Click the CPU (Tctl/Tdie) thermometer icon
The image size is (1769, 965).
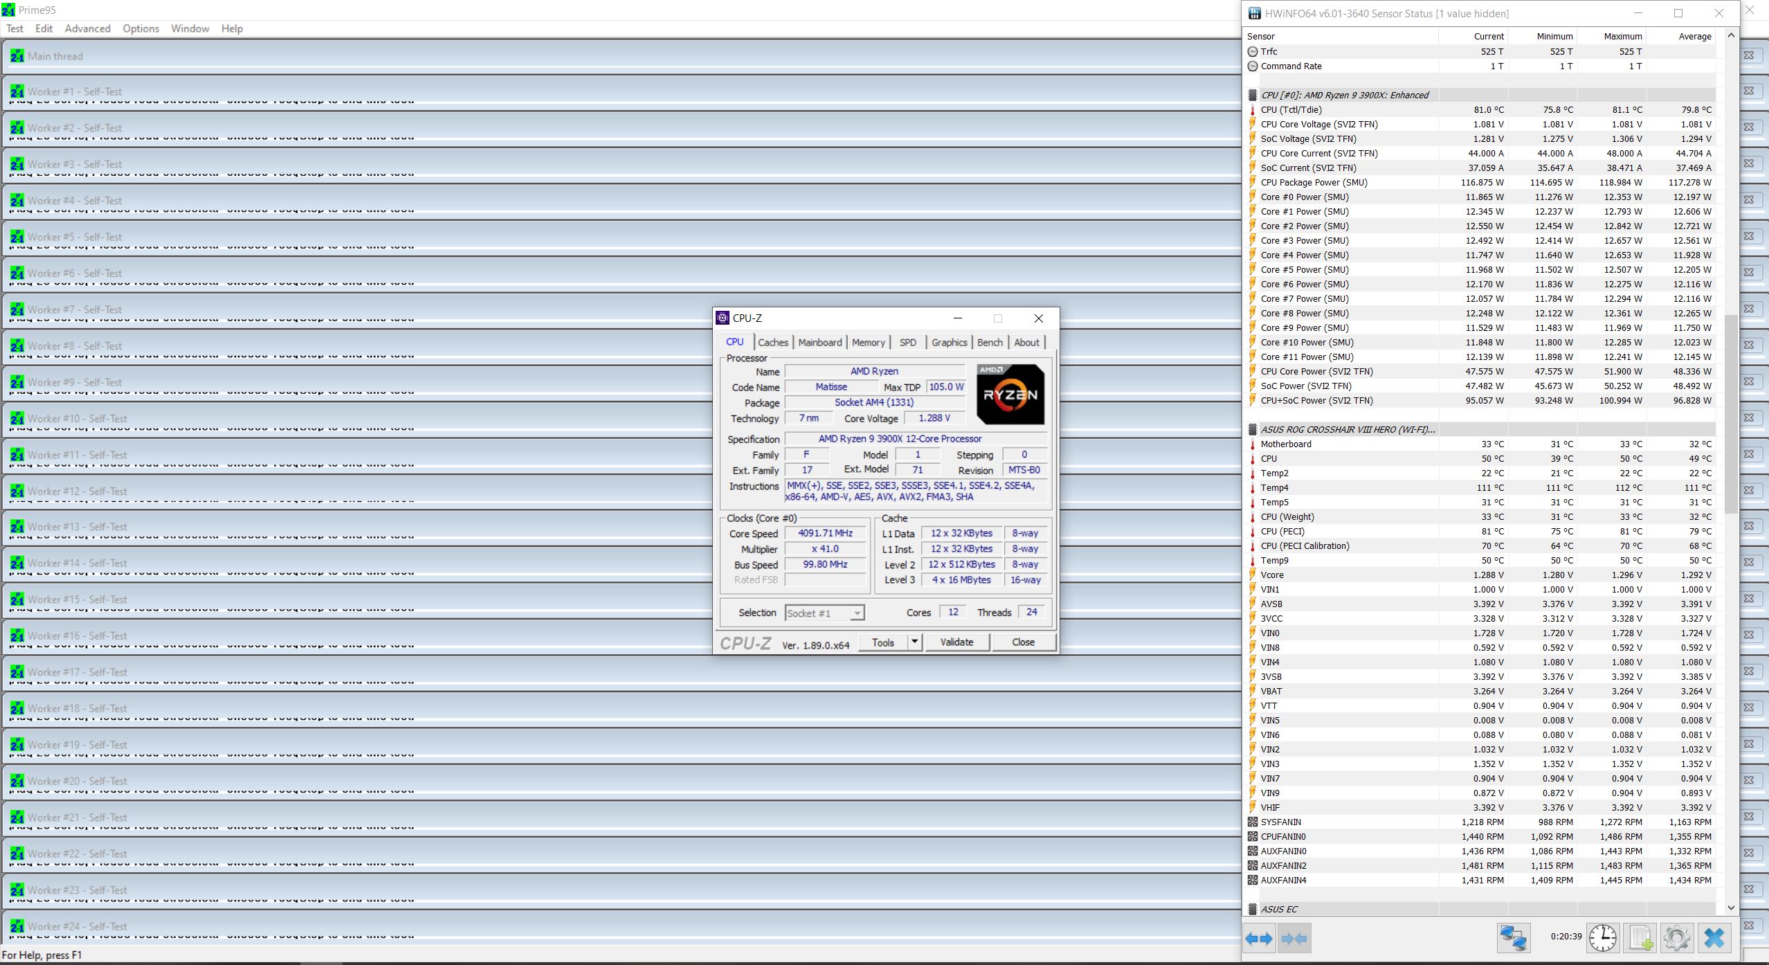click(x=1252, y=109)
